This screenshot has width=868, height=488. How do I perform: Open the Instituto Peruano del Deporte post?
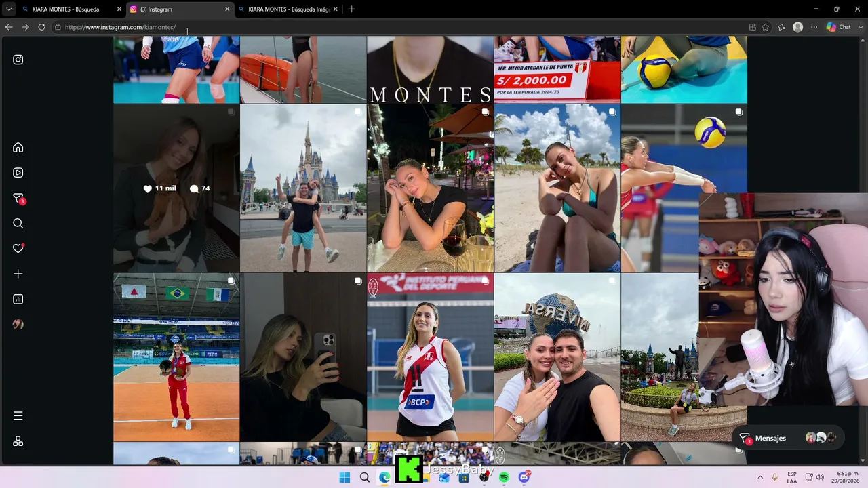coord(430,357)
